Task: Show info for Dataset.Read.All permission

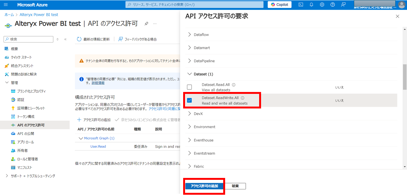Action: 234,85
